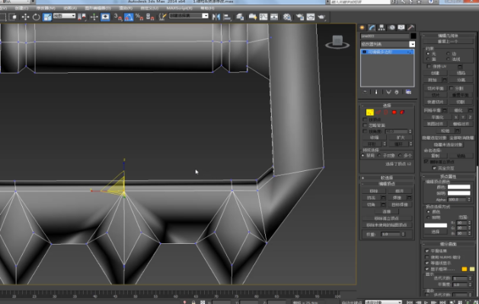479x304 pixels.
Task: Toggle the Use NURMS Subdivision checkbox
Action: click(x=427, y=257)
